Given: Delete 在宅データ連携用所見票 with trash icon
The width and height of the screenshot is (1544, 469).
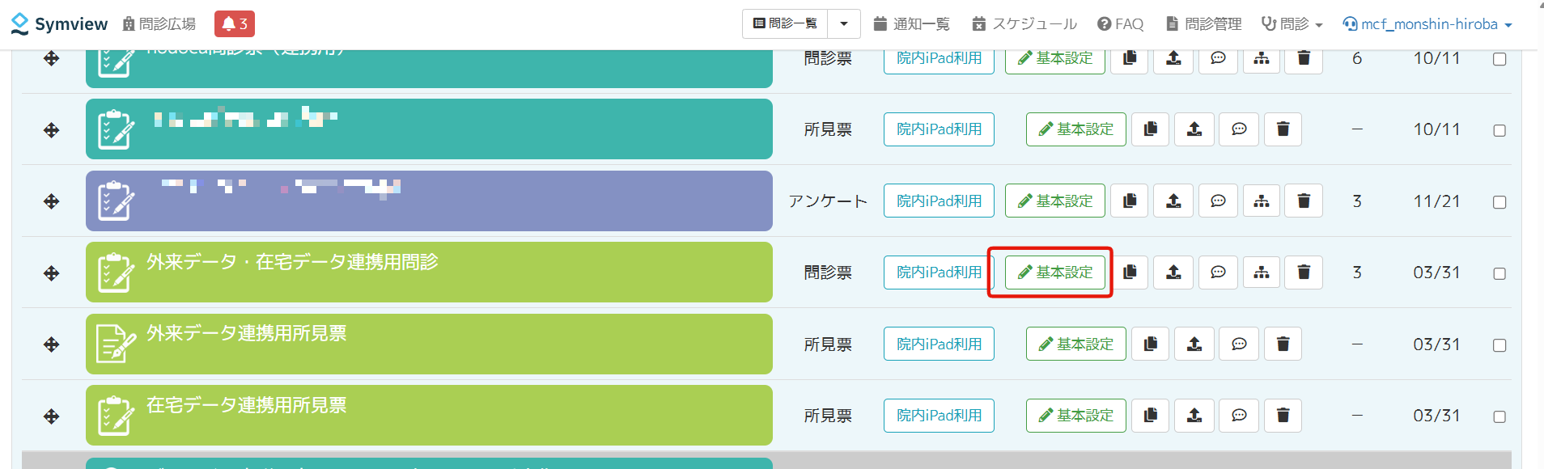Looking at the screenshot, I should click(x=1283, y=416).
